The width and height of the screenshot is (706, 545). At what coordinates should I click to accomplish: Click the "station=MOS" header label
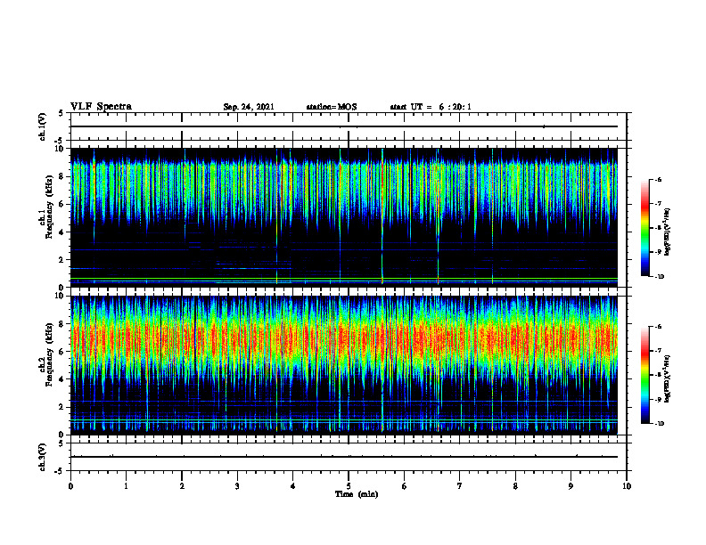[332, 107]
